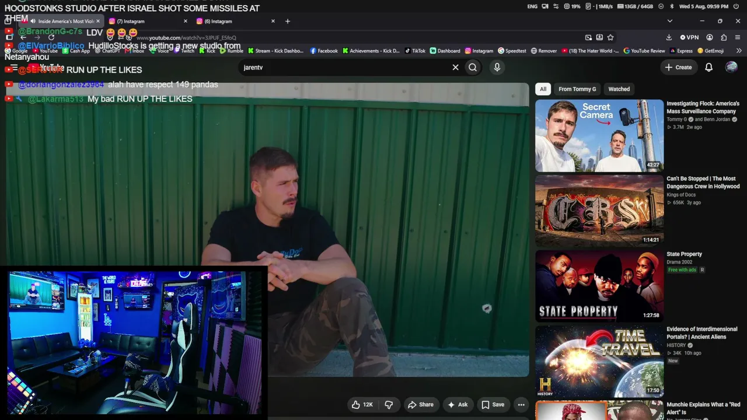This screenshot has width=747, height=420.
Task: Open the GetEmoji bookmark
Action: point(711,51)
